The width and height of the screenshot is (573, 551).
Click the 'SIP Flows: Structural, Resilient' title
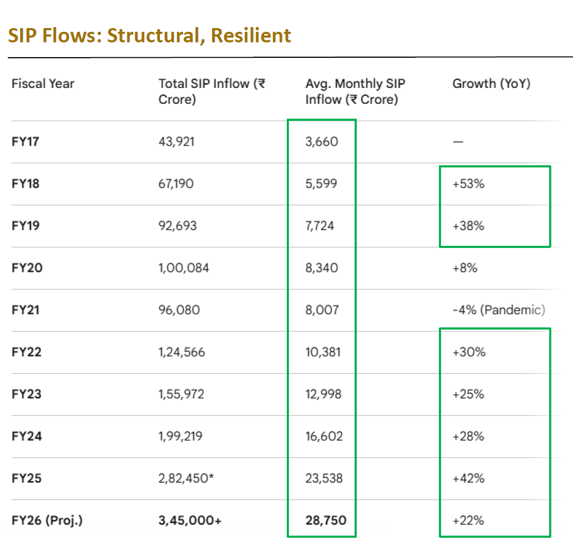[149, 36]
